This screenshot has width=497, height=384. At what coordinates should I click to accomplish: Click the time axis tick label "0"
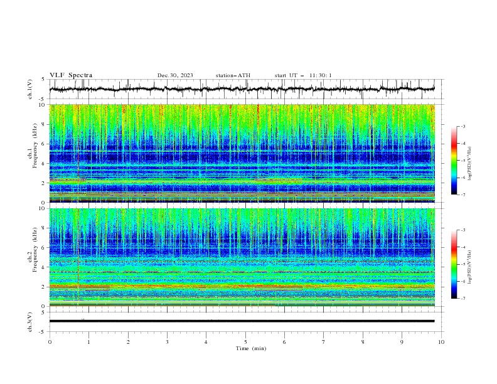[50, 342]
